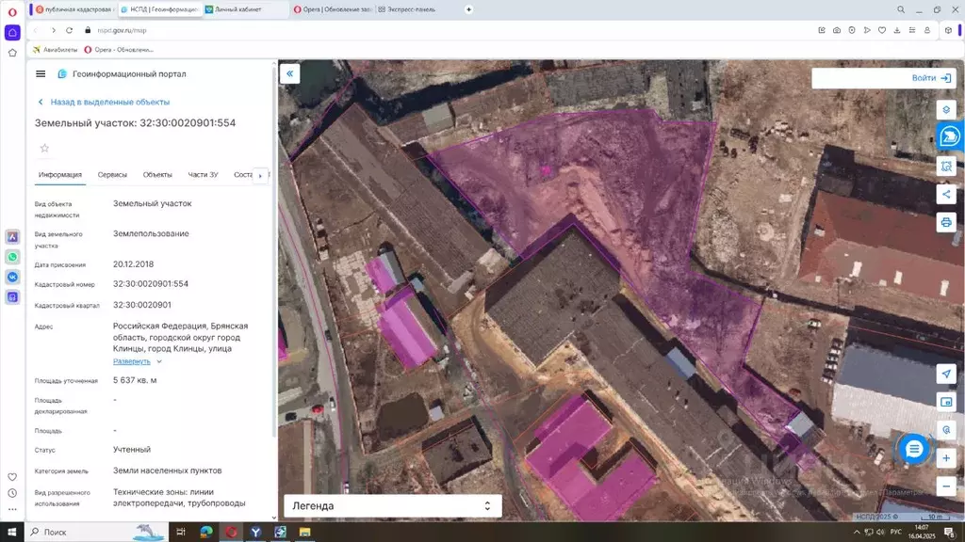Open the Объекты tab
The width and height of the screenshot is (965, 542).
[x=157, y=175]
